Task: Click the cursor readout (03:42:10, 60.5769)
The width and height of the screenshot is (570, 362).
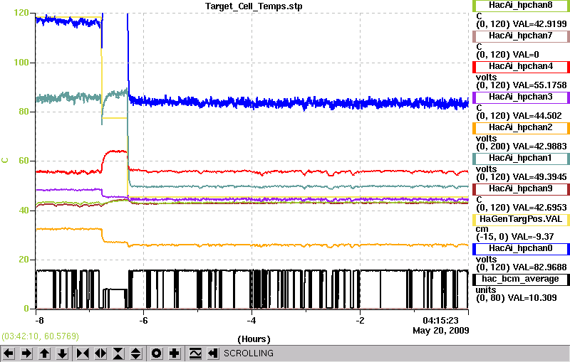Action: [41, 336]
